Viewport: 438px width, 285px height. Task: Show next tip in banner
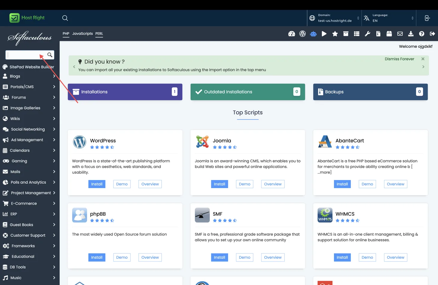423,67
